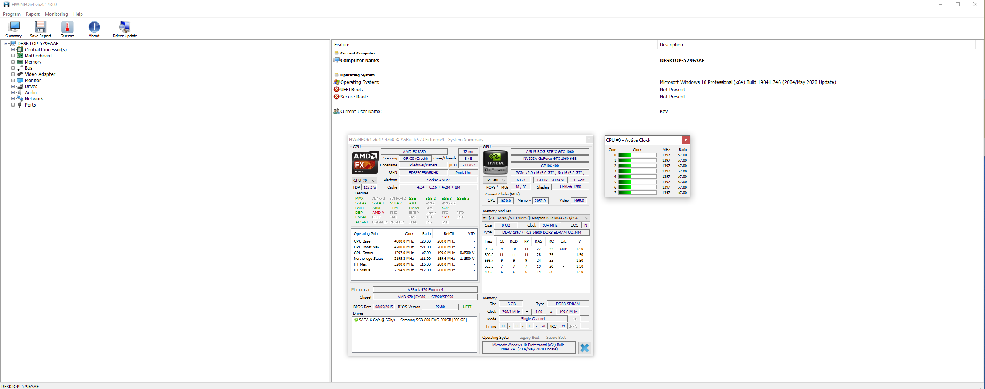Expand the Video Adapter tree node
This screenshot has height=389, width=985.
pos(13,74)
